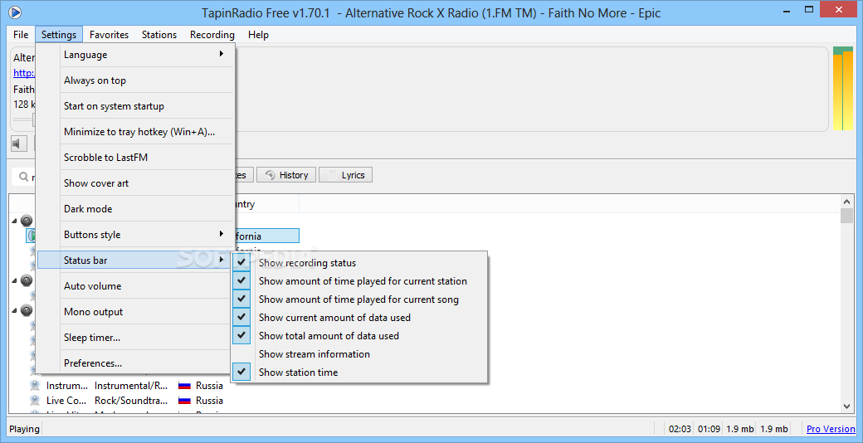Close the Settings menu
The height and width of the screenshot is (443, 863).
pos(59,35)
